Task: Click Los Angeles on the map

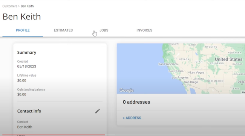Action: pos(180,77)
